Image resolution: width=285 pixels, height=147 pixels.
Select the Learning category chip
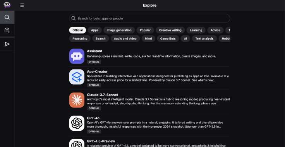pyautogui.click(x=196, y=30)
